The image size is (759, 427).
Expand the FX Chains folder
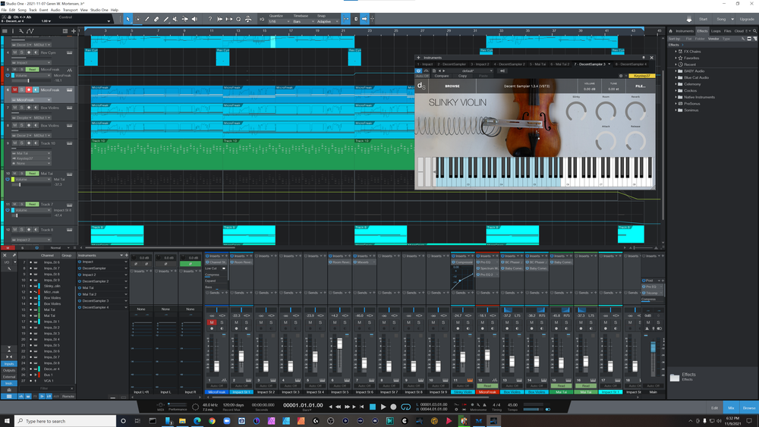tap(676, 52)
